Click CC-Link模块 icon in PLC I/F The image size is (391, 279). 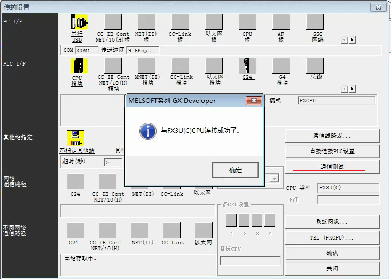181,66
